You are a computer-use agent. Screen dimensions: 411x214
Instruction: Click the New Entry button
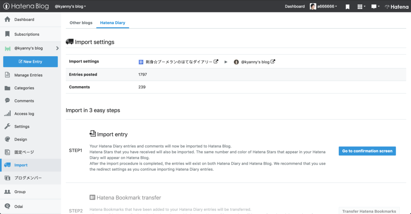pyautogui.click(x=31, y=61)
